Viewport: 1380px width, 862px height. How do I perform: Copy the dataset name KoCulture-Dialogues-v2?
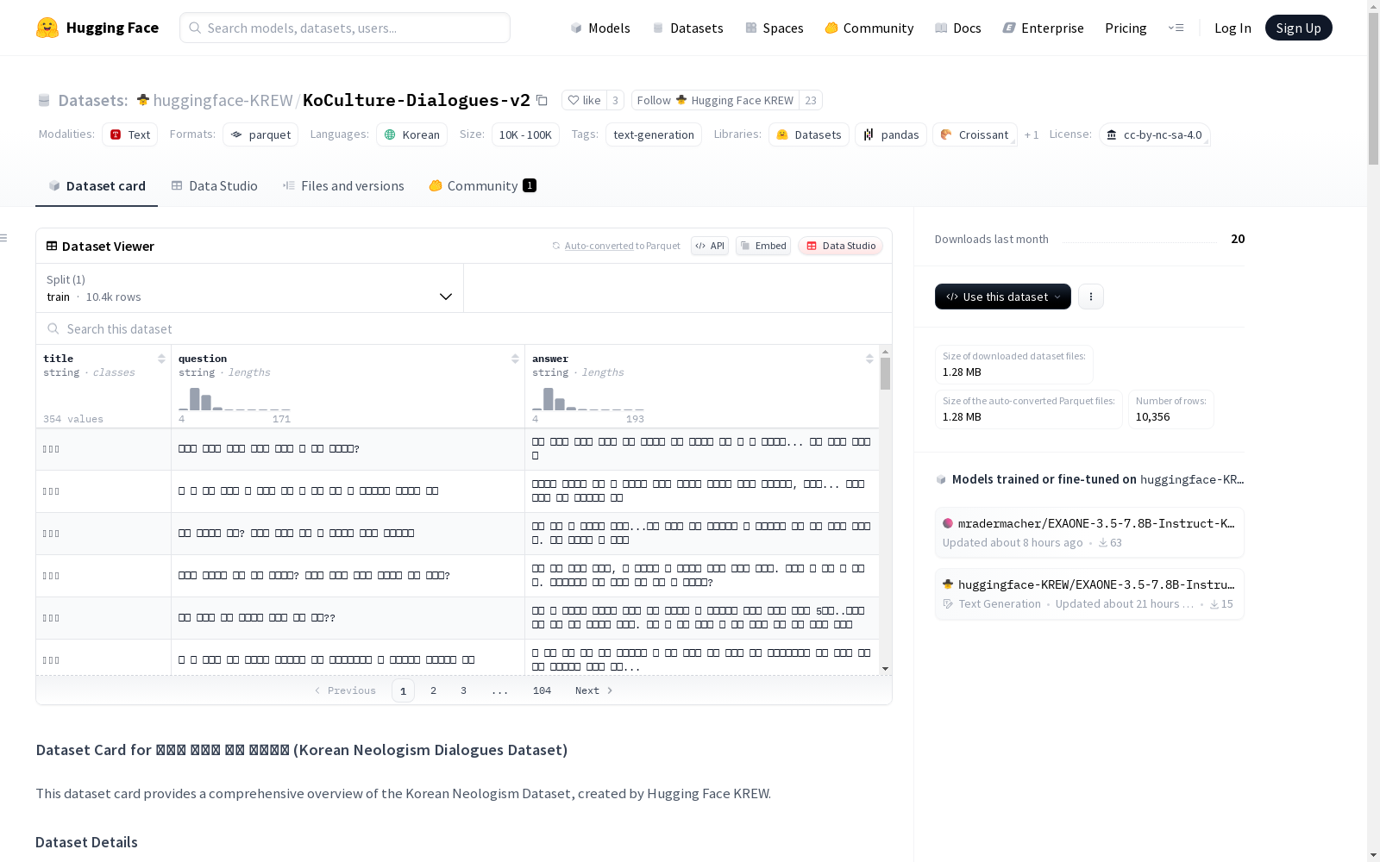click(x=542, y=100)
